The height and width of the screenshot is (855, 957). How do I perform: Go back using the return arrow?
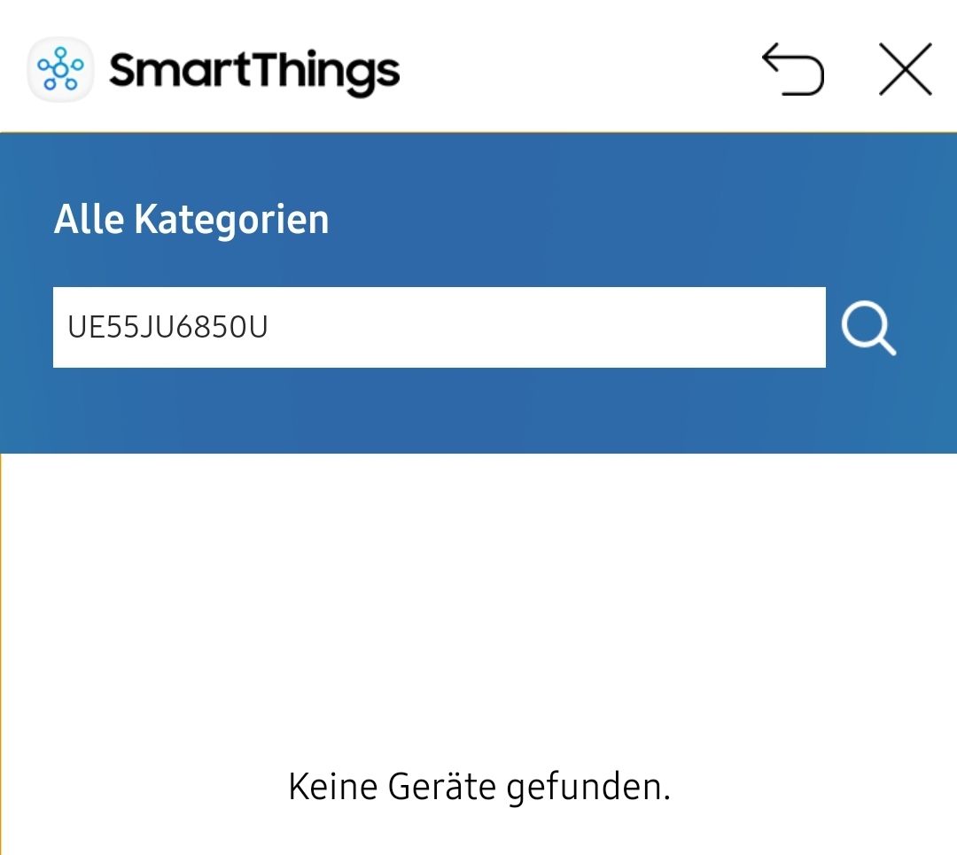[x=793, y=70]
